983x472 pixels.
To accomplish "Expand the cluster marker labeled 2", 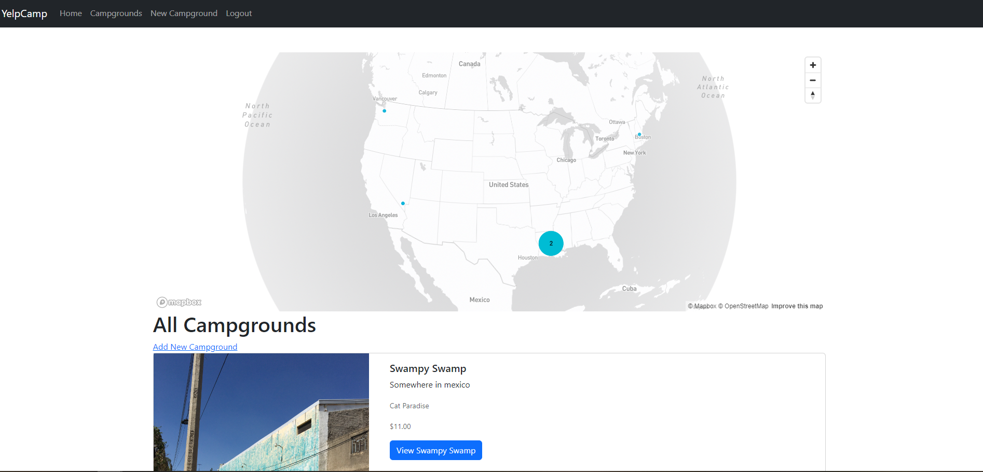I will [x=551, y=243].
